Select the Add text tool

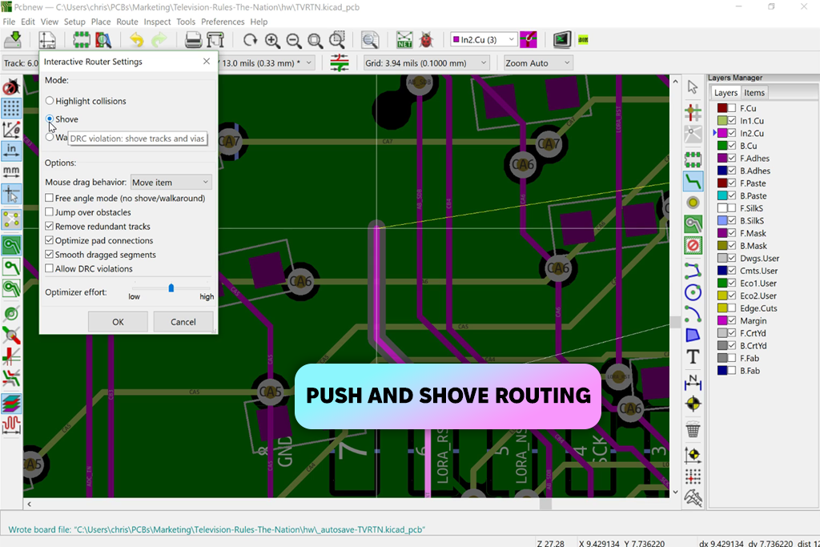click(x=693, y=356)
